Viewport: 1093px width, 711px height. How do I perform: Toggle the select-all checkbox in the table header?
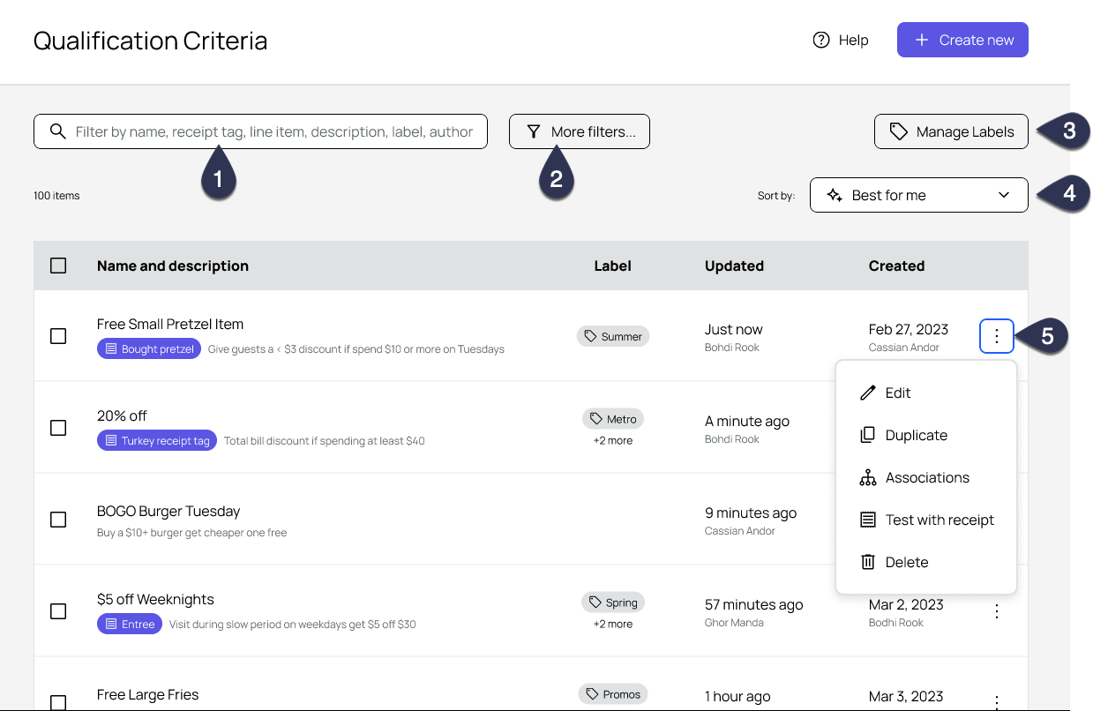(58, 266)
